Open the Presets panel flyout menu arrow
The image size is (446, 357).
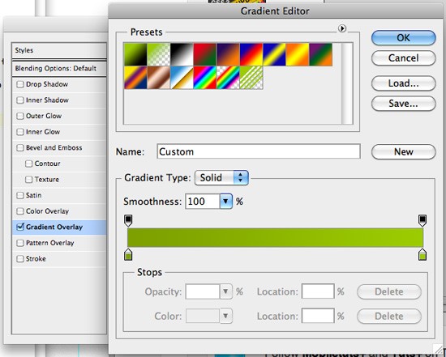342,28
